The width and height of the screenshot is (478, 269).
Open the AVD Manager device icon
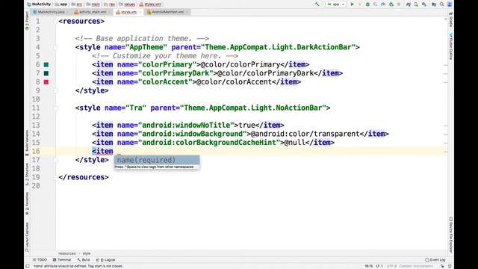[x=416, y=4]
